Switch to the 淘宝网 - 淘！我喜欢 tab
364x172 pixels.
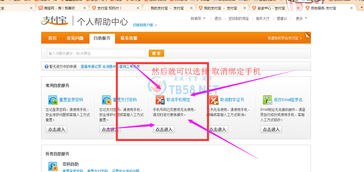pos(60,8)
